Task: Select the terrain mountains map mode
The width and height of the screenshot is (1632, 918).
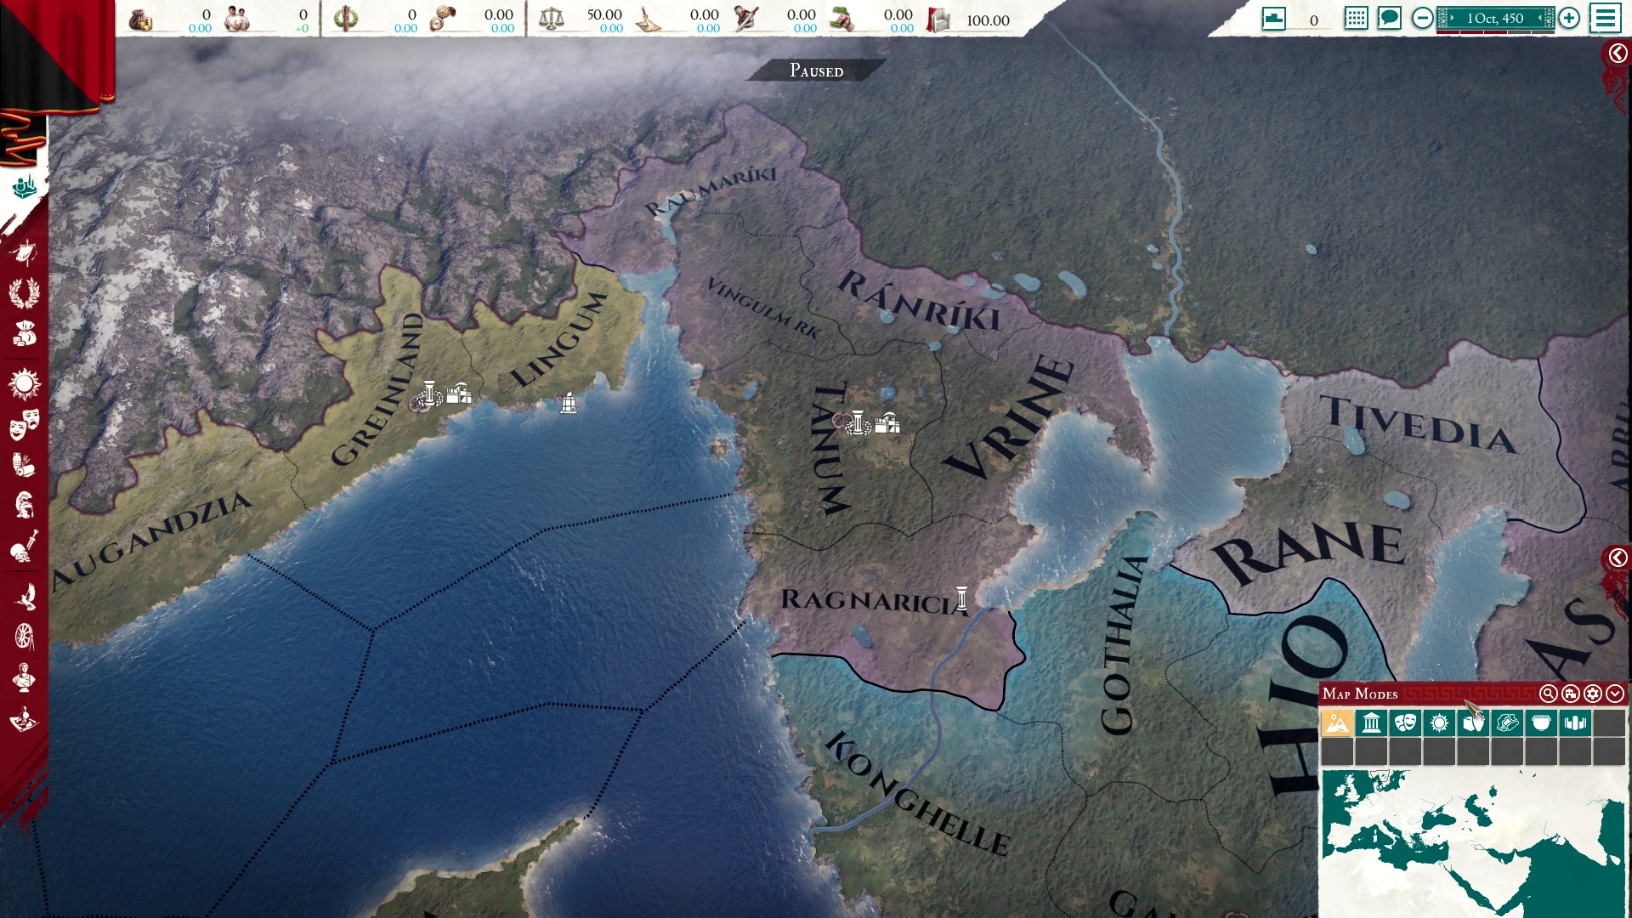Action: pos(1337,723)
